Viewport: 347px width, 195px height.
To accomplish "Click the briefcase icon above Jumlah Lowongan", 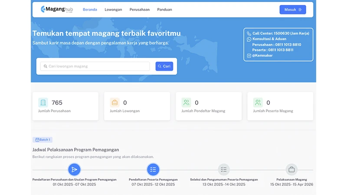I will 115,103.
